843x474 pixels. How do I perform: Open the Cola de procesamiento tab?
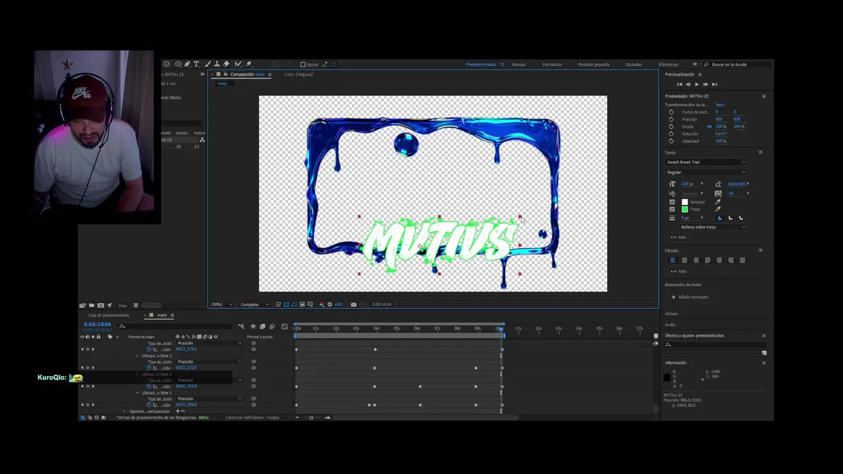(x=109, y=315)
